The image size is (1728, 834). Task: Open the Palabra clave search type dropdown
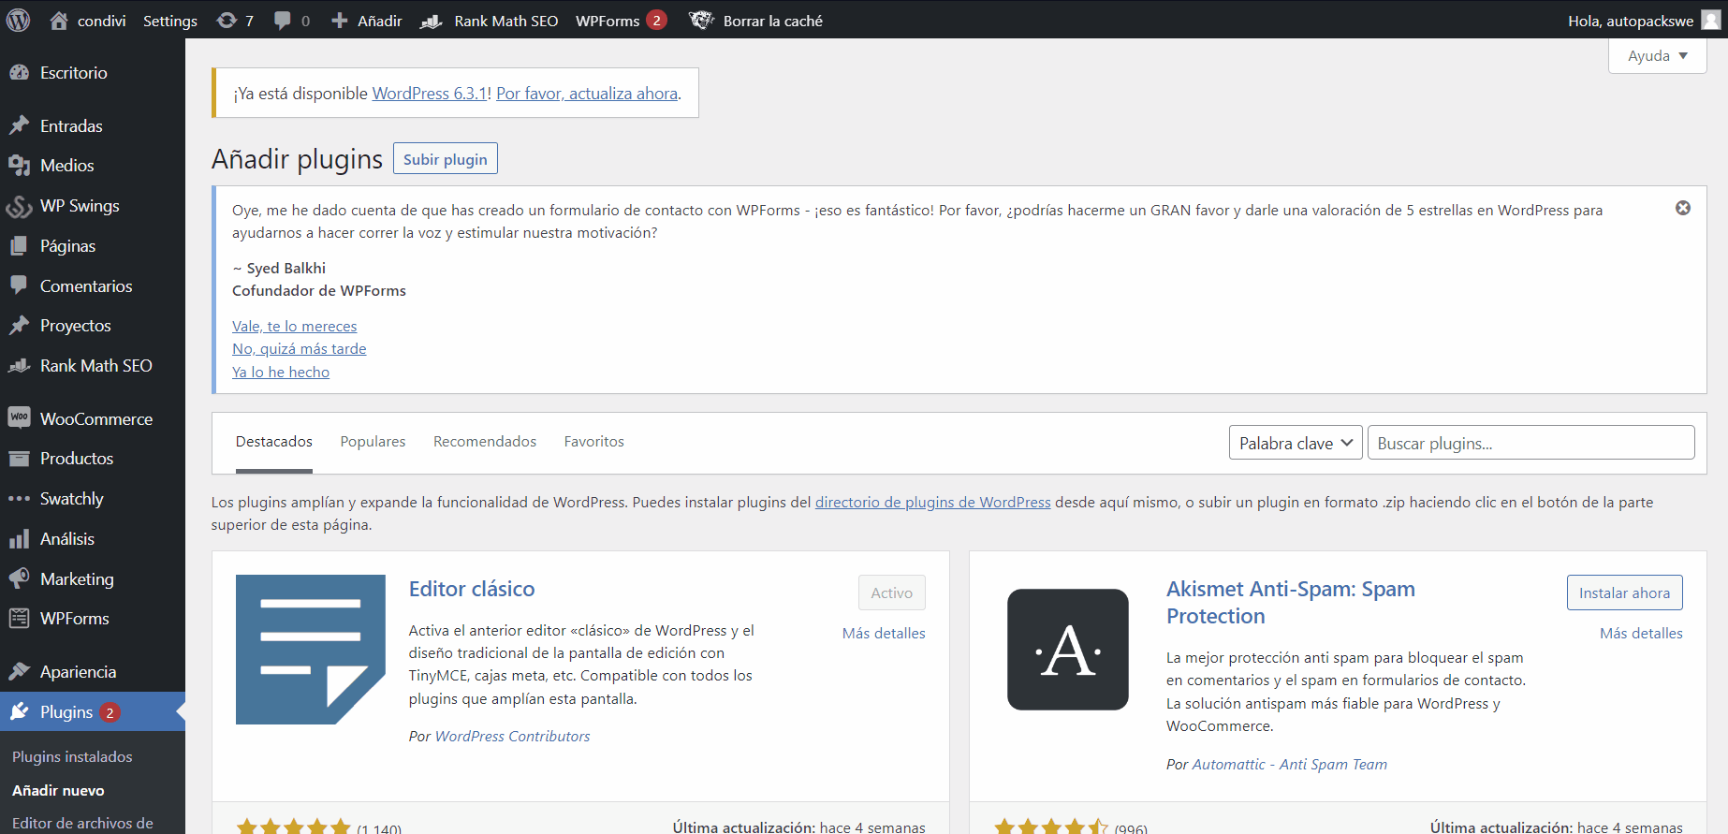tap(1295, 443)
